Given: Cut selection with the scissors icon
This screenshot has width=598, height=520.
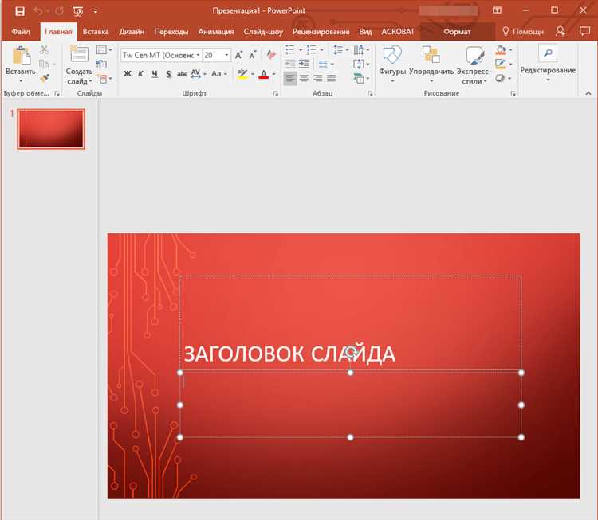Looking at the screenshot, I should tap(44, 50).
